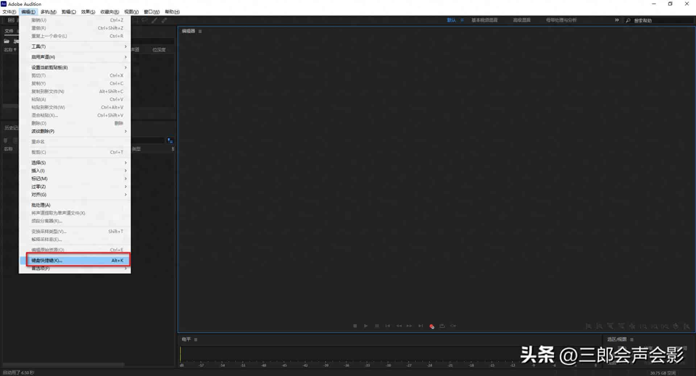
Task: Open 帮助(H) menu in menu bar
Action: (172, 12)
